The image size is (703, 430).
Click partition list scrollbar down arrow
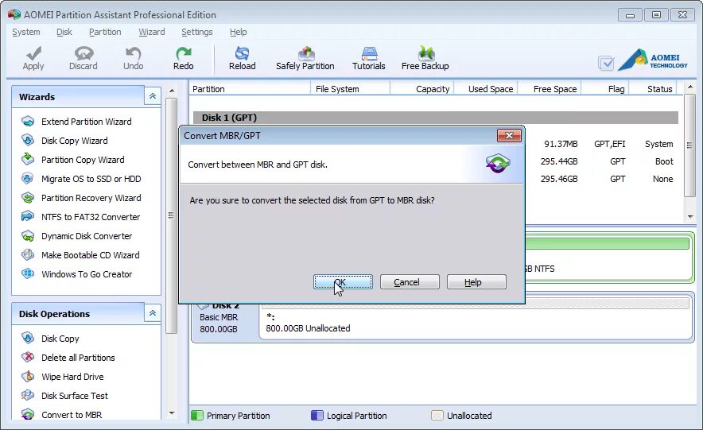[690, 217]
